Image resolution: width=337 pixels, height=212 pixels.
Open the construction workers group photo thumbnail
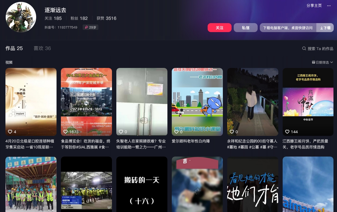click(31, 184)
